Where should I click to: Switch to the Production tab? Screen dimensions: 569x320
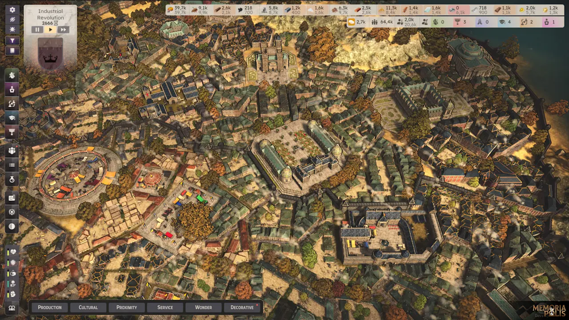click(49, 307)
